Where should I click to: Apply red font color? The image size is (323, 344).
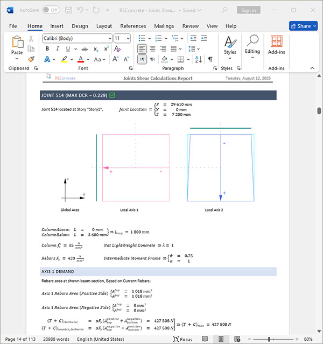(81, 59)
